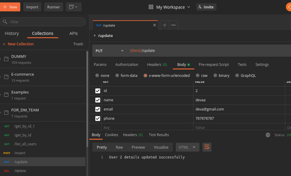Launch the Collection Runner
Image resolution: width=291 pixels, height=176 pixels.
(x=53, y=7)
